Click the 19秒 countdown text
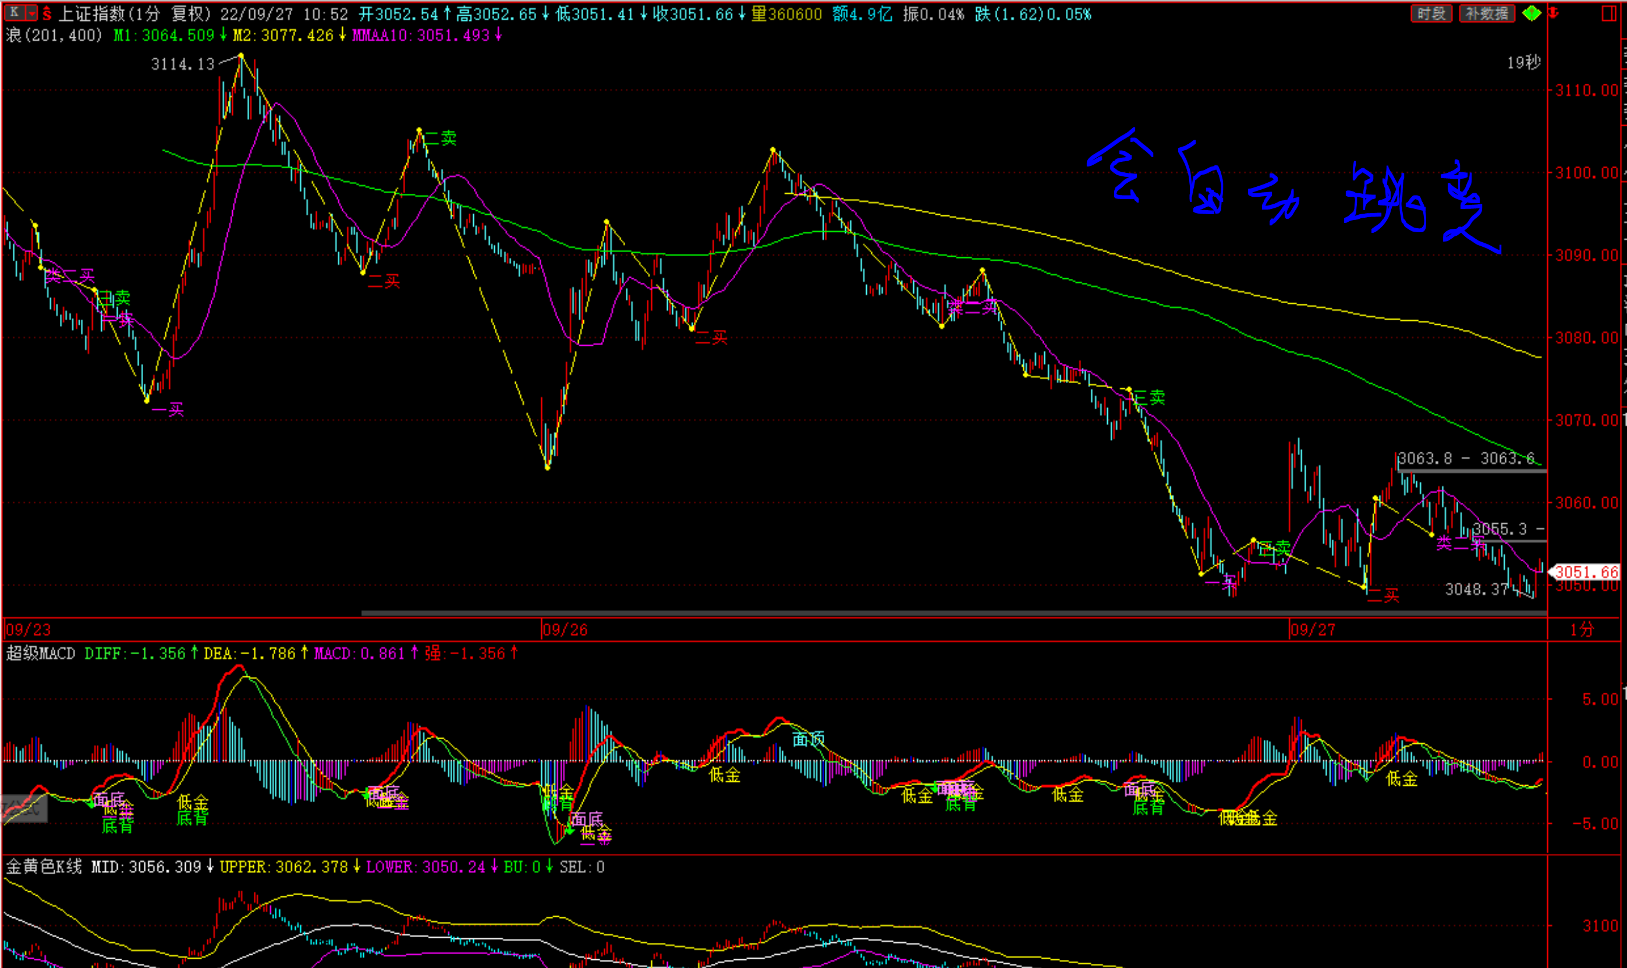This screenshot has height=968, width=1627. [1523, 63]
